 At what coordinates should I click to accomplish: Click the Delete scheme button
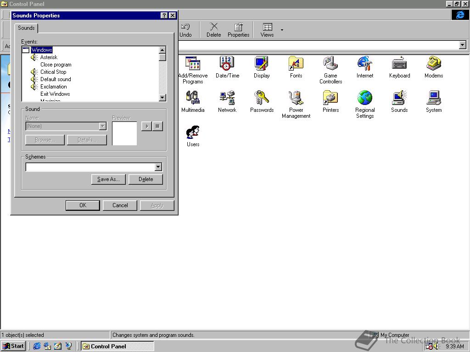pos(145,179)
